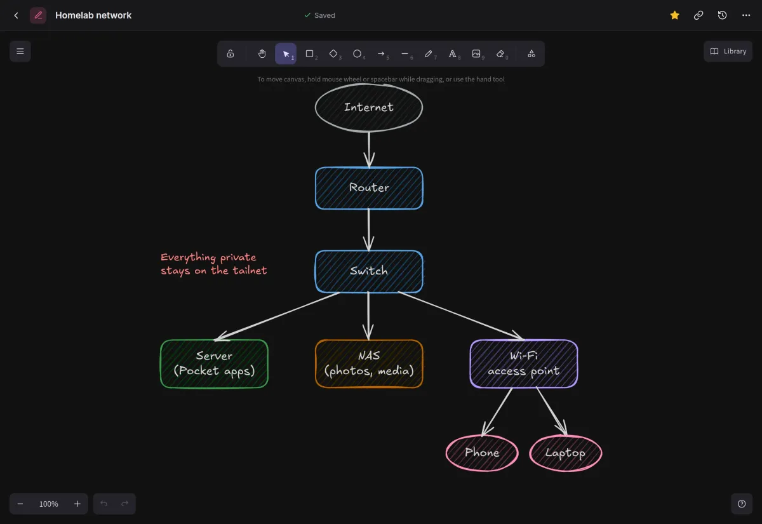Image resolution: width=762 pixels, height=524 pixels.
Task: Open the three-dot more options menu
Action: (746, 15)
